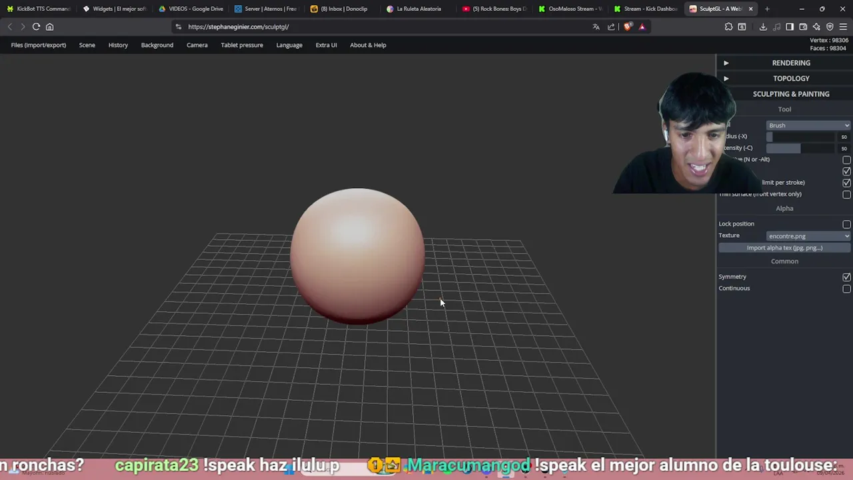Click the media playlist music note icon
Screen dimensions: 853x480
(x=776, y=27)
